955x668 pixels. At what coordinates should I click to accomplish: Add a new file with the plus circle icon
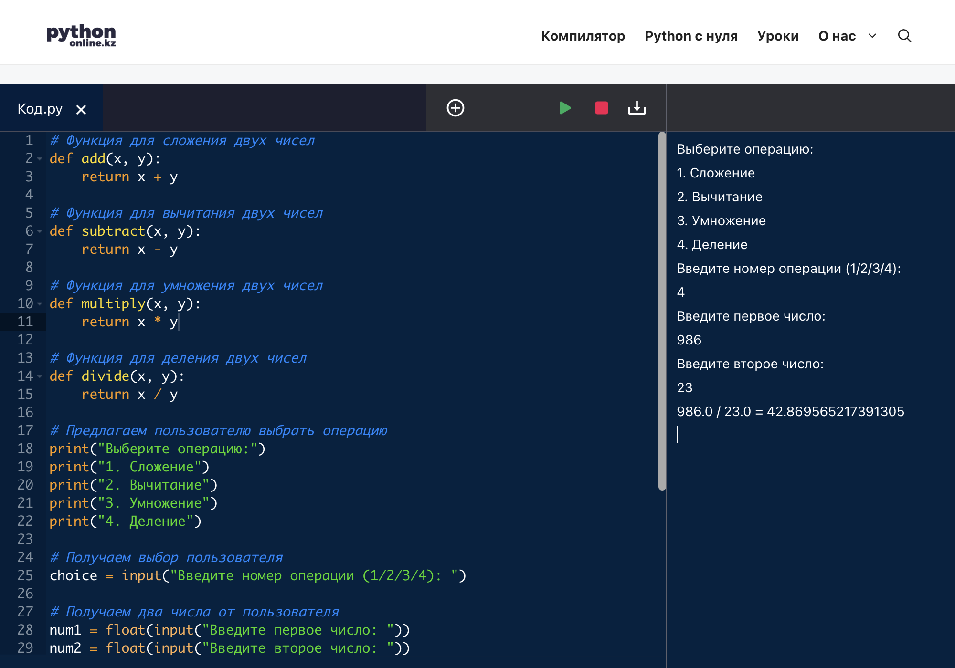tap(455, 108)
